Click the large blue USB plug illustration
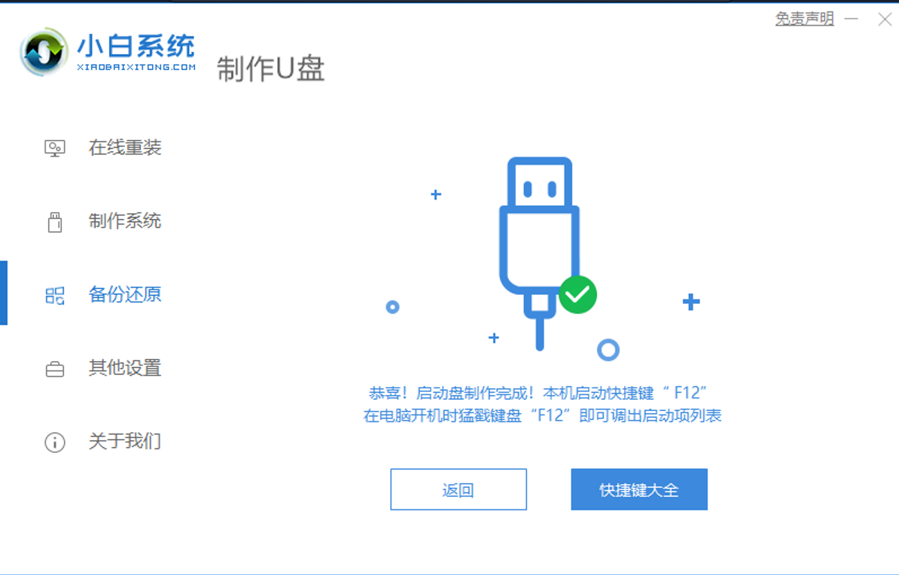Image resolution: width=899 pixels, height=575 pixels. [540, 252]
